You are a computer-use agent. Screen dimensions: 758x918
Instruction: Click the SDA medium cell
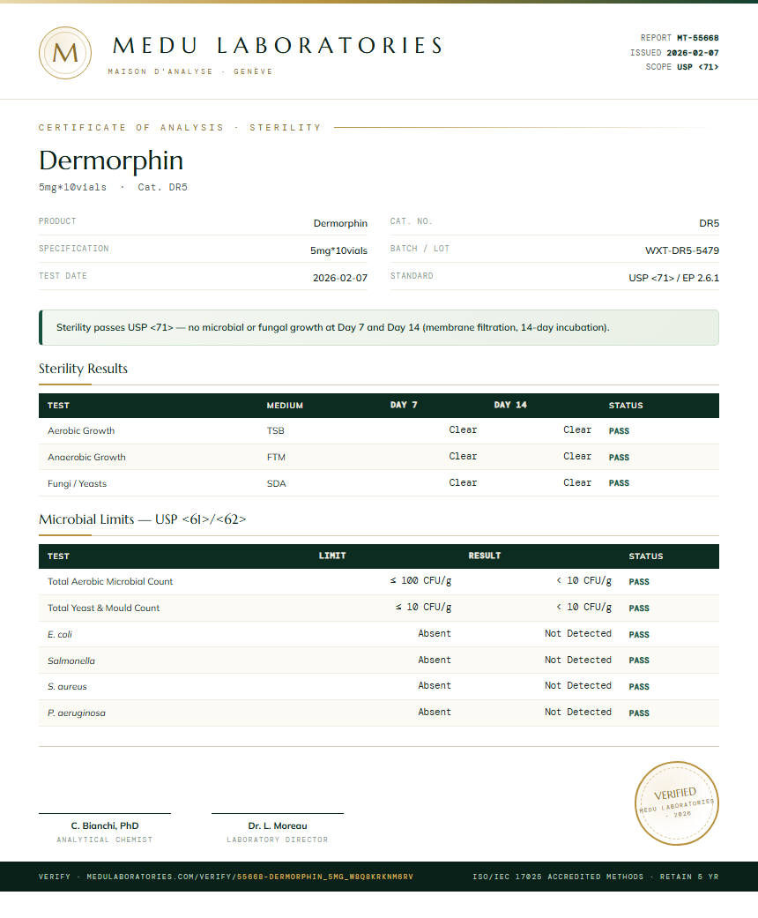pyautogui.click(x=276, y=483)
